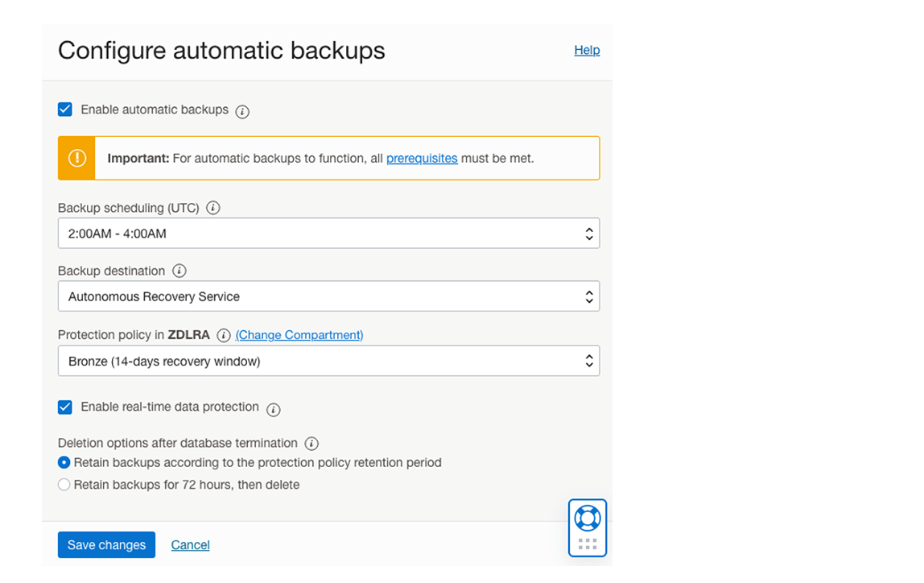Viewport: 924px width, 583px height.
Task: Uncheck Enable automatic backups checkbox
Action: coord(65,110)
